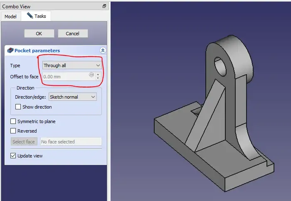291x201 pixels.
Task: Float the Combo View panel
Action: 104,6
